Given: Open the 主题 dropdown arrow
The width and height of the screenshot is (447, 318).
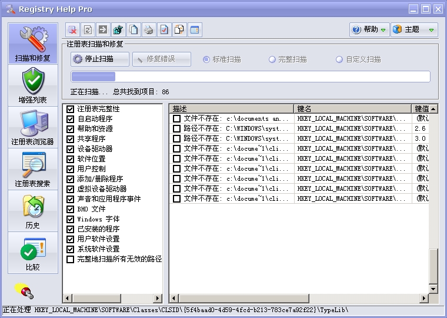Looking at the screenshot, I should pyautogui.click(x=431, y=30).
